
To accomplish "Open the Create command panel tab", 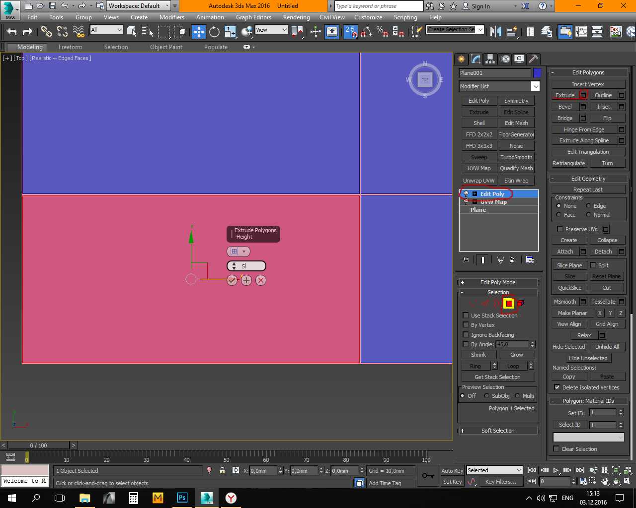I will 462,59.
